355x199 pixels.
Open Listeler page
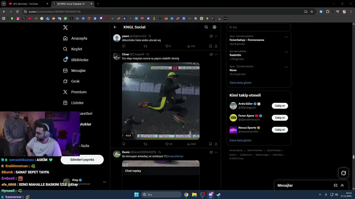[x=73, y=103]
